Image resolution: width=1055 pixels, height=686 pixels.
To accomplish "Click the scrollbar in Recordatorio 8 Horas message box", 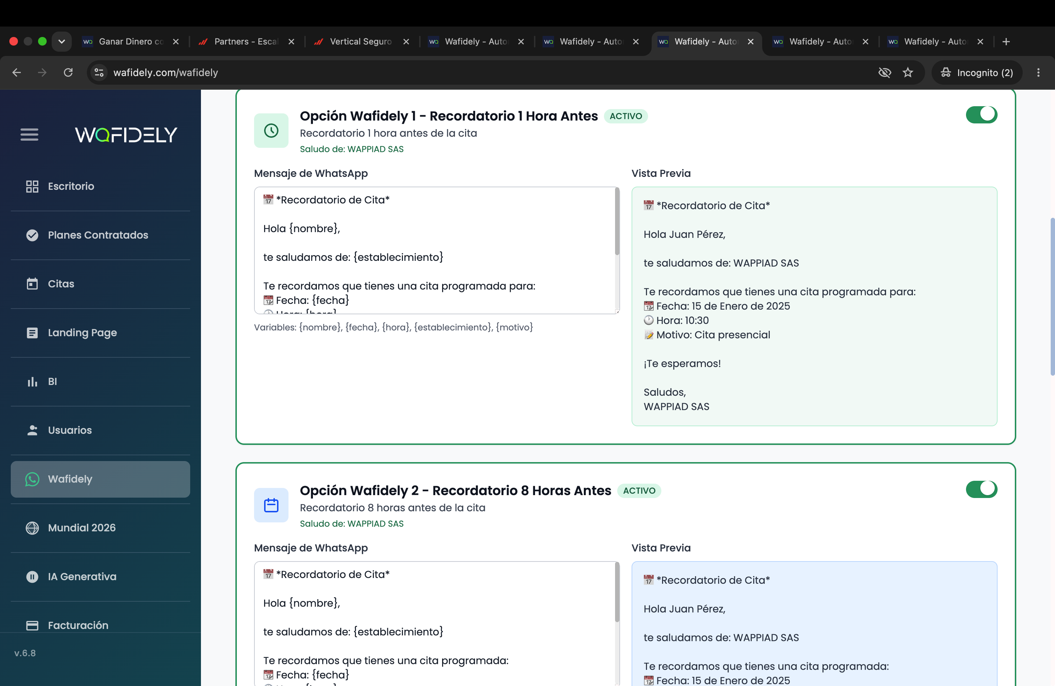I will point(616,592).
